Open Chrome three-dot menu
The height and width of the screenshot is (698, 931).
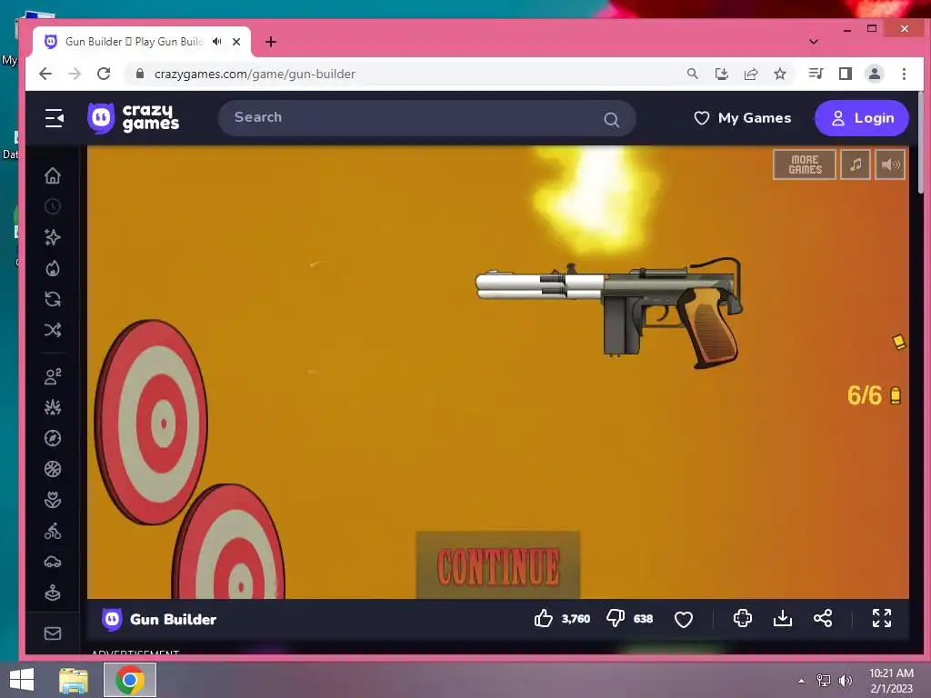(x=904, y=74)
